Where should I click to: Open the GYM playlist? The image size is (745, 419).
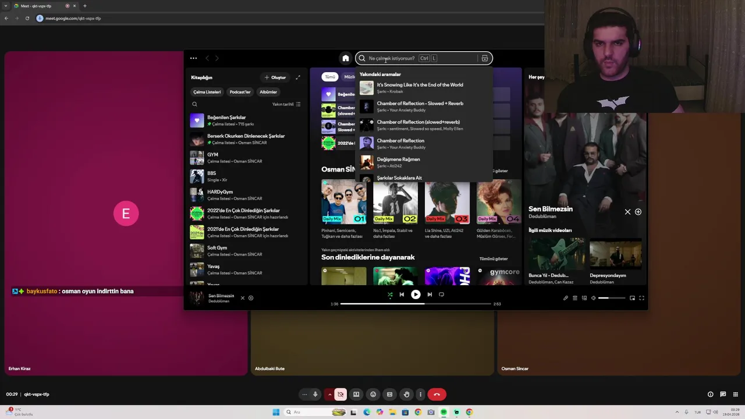click(246, 158)
